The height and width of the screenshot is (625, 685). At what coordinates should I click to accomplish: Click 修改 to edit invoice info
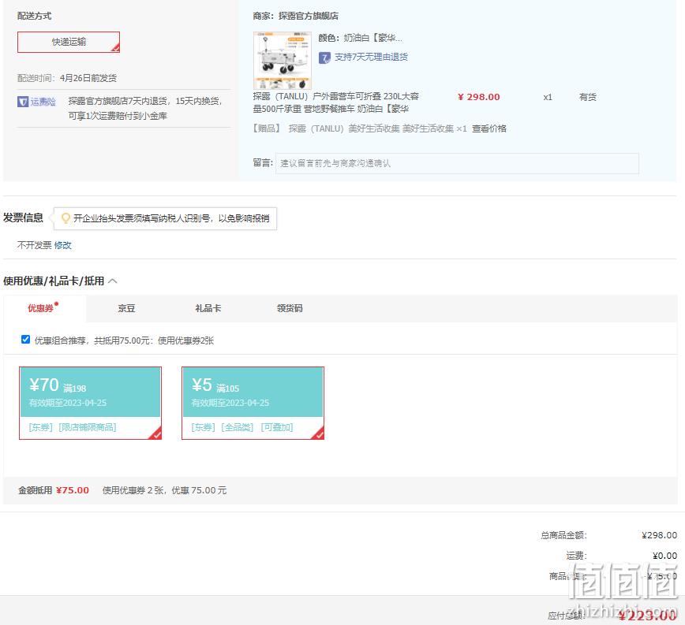(63, 246)
